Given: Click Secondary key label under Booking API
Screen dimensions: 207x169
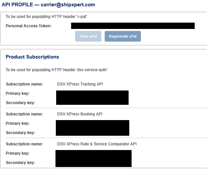Looking at the screenshot, I should click(20, 133).
